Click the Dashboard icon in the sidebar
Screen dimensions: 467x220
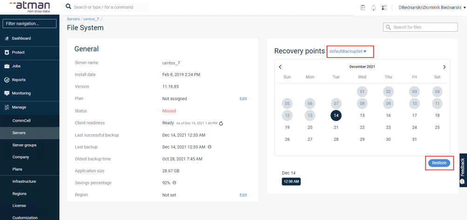pos(7,38)
